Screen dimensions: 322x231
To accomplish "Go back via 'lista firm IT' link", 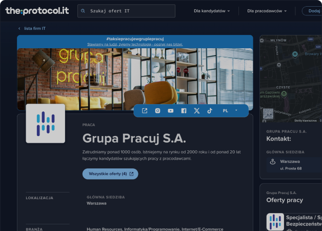I will click(x=35, y=28).
